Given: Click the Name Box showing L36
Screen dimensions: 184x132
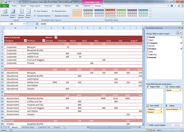Looking at the screenshot, I should 11,24.
